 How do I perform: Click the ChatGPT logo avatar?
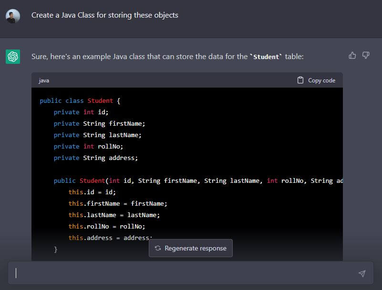coord(13,57)
